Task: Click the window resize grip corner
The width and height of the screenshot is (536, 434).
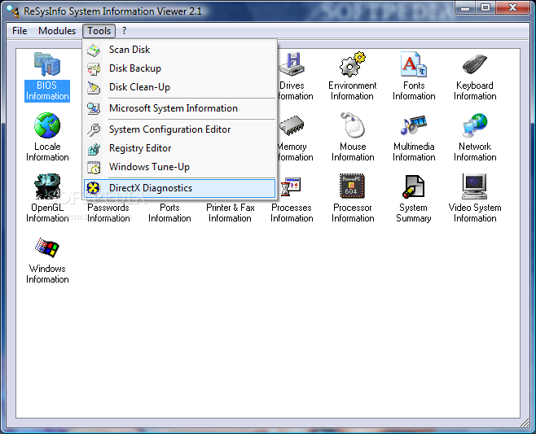Action: click(x=525, y=423)
